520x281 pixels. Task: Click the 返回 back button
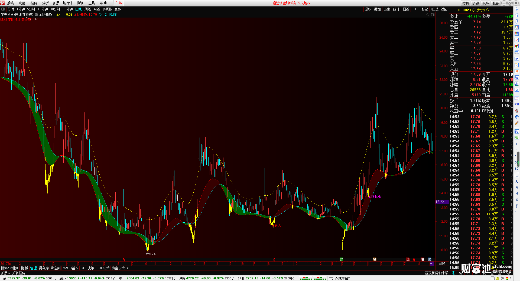pos(444,9)
